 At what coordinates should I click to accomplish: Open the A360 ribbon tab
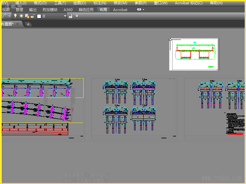(x=68, y=10)
